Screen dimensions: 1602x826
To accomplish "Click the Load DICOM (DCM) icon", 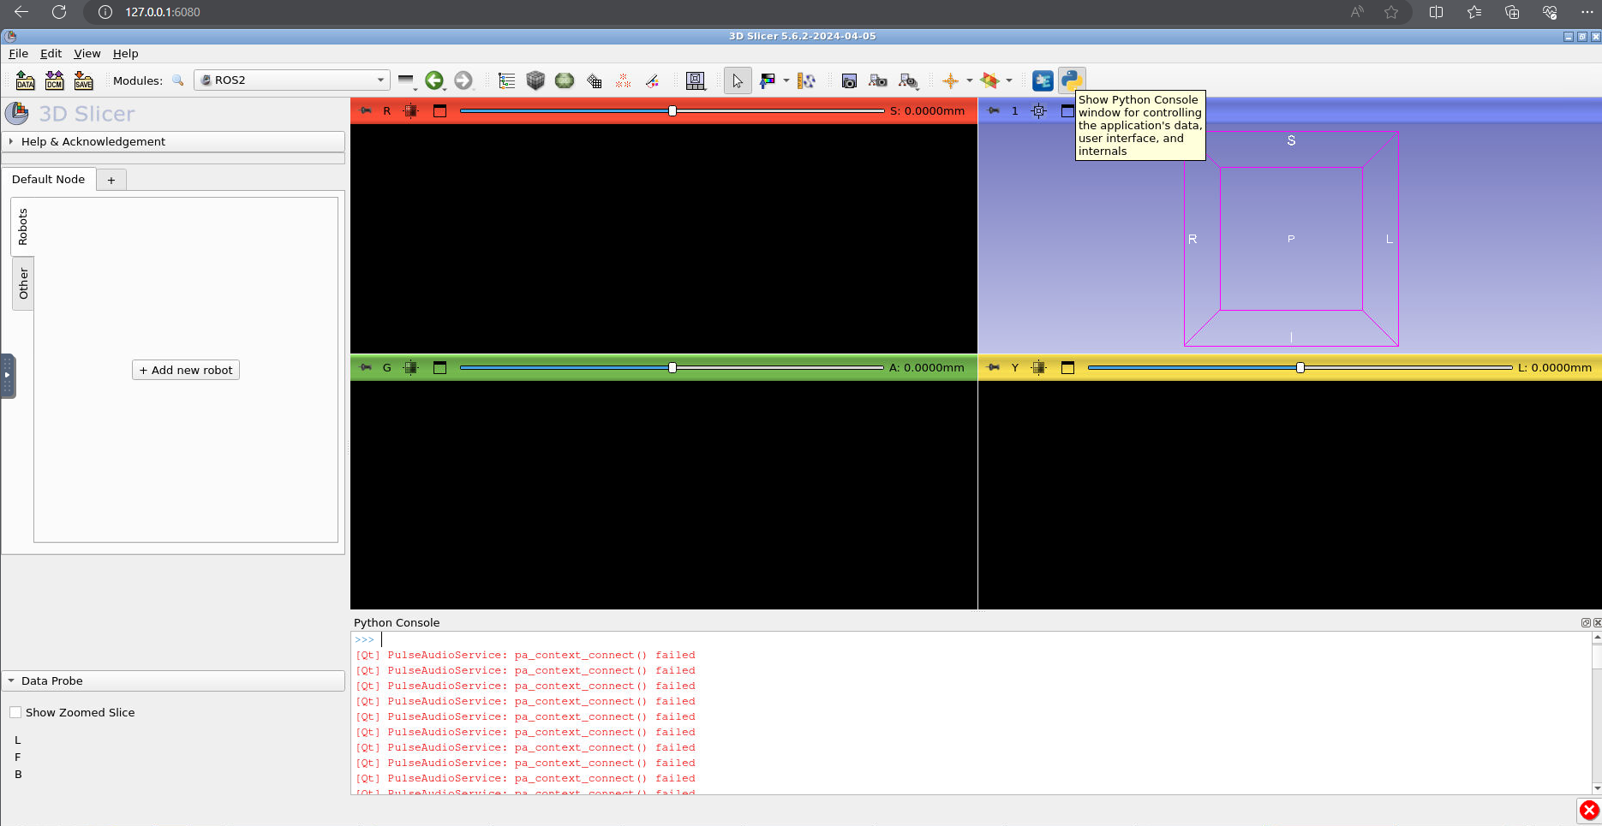I will pyautogui.click(x=55, y=80).
